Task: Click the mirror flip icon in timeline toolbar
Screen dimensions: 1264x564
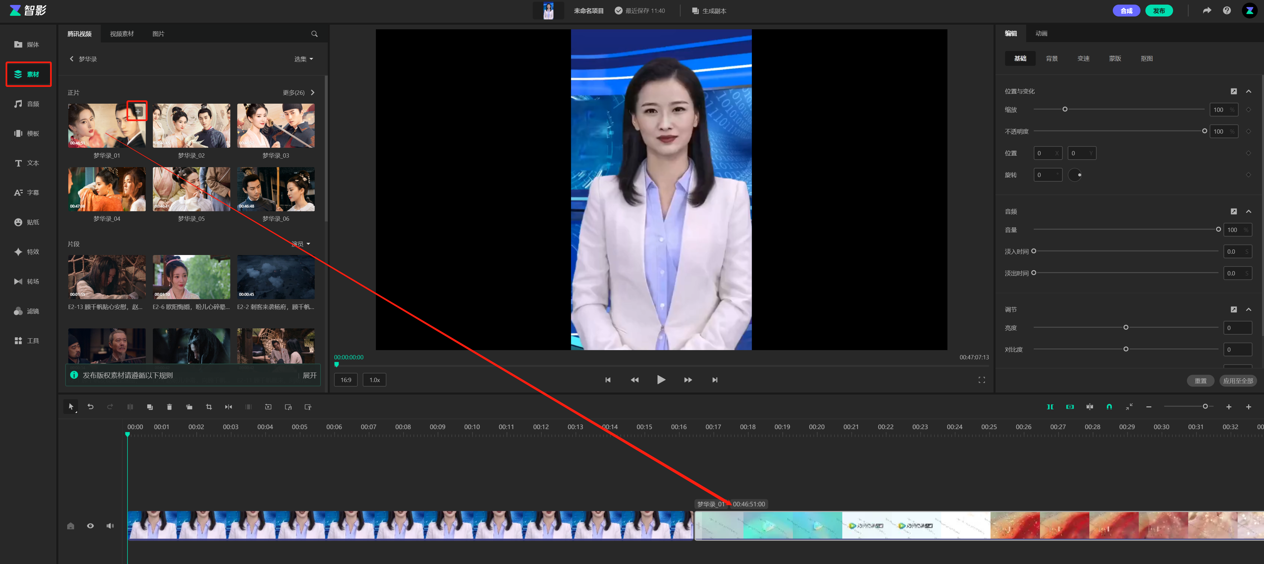Action: 229,407
